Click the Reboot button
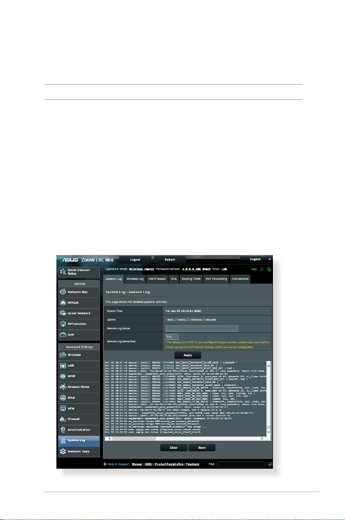Image resolution: width=345 pixels, height=520 pixels. (x=170, y=260)
